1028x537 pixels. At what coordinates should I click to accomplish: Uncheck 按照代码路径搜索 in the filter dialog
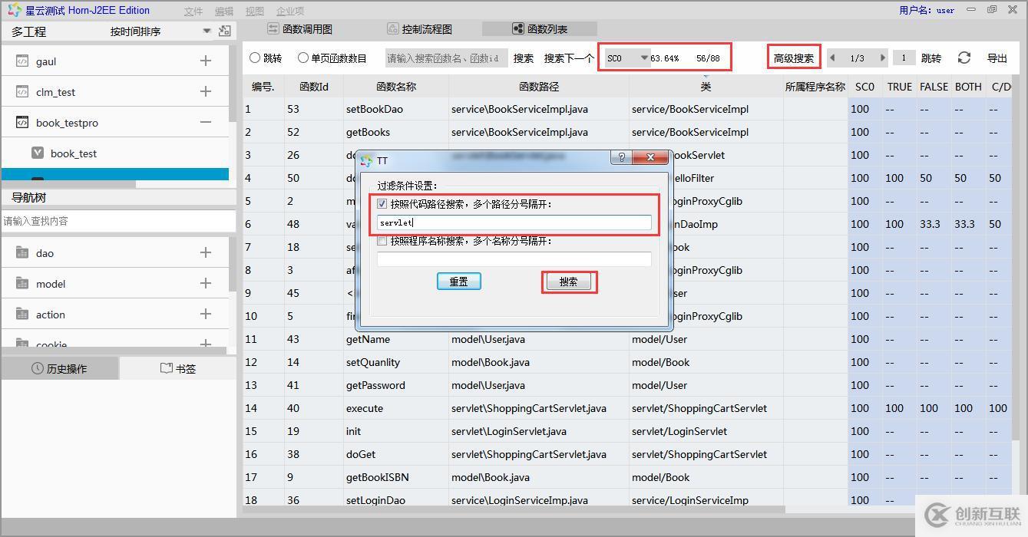[382, 203]
